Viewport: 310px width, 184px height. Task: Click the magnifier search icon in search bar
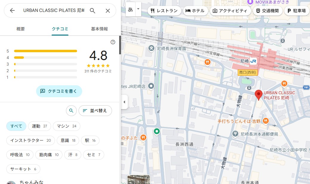coord(93,11)
